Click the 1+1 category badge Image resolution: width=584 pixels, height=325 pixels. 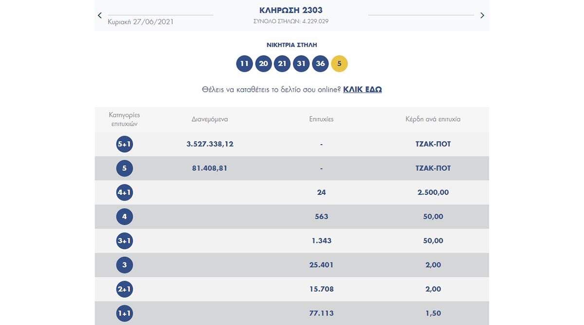pos(125,313)
